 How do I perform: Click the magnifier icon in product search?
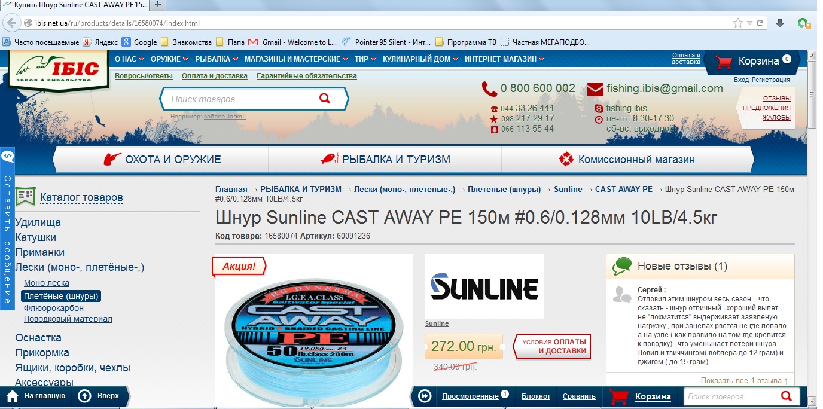[x=325, y=99]
